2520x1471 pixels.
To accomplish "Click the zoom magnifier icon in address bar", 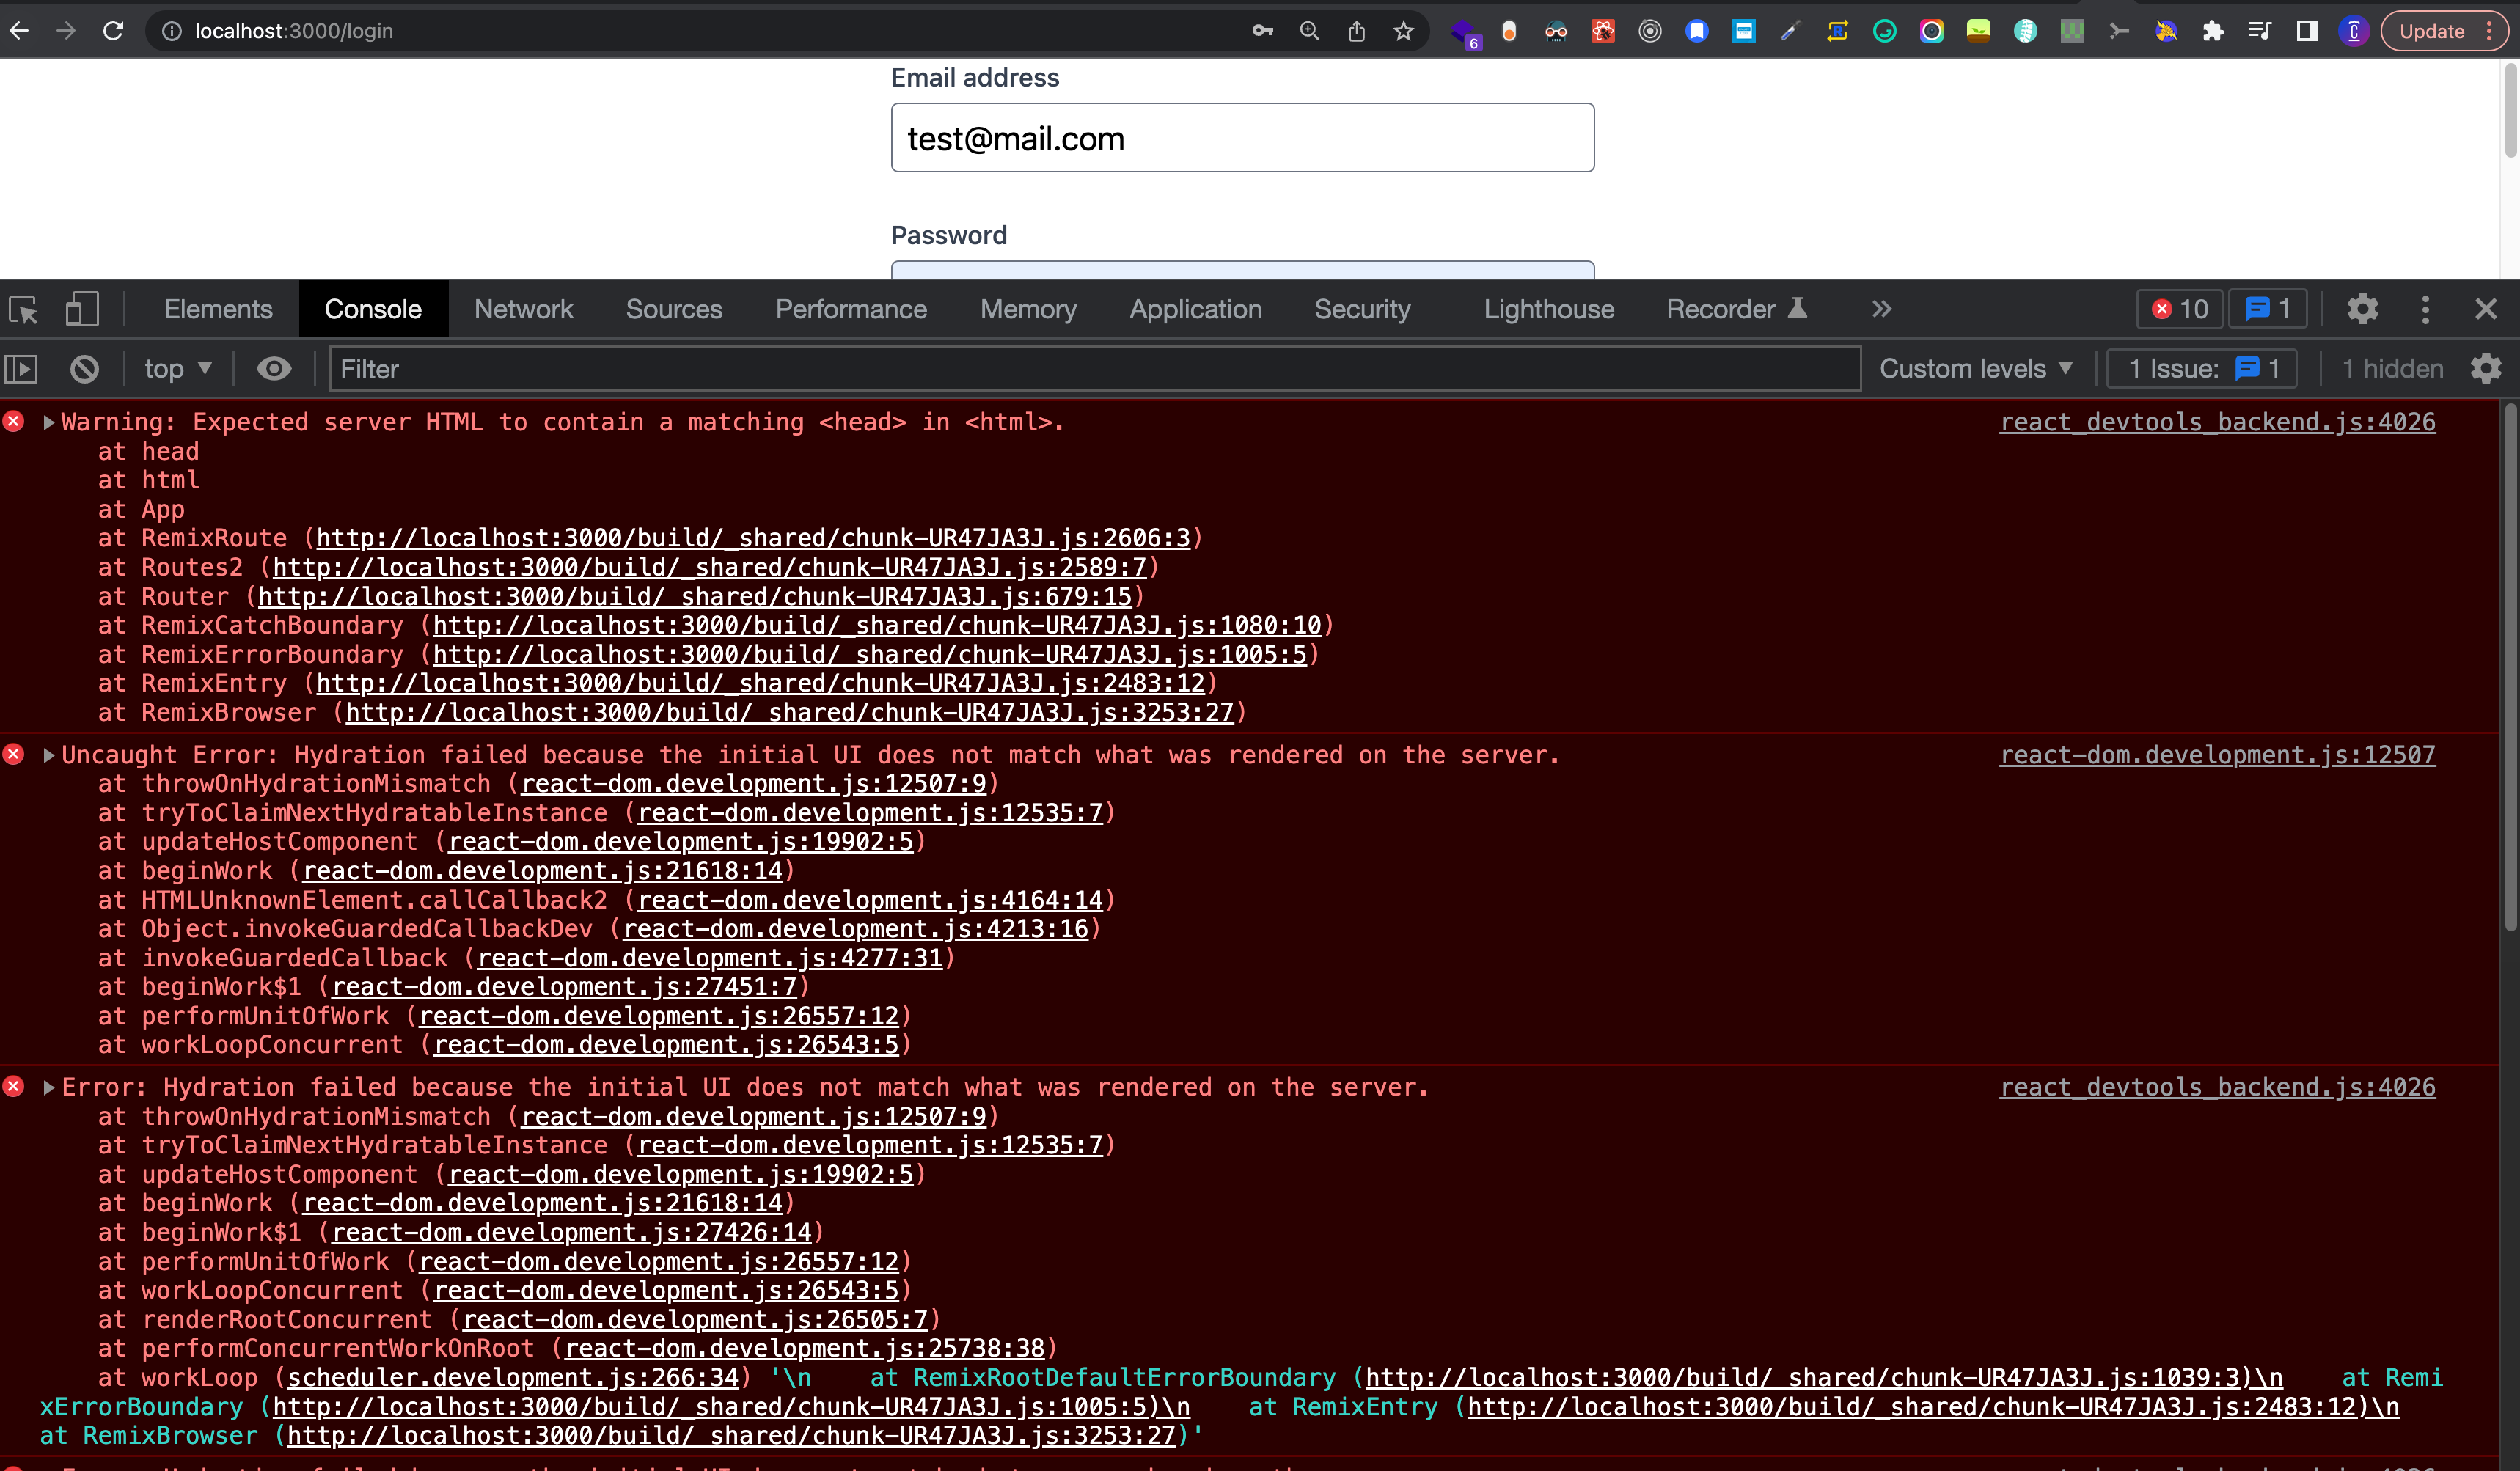I will click(x=1309, y=31).
